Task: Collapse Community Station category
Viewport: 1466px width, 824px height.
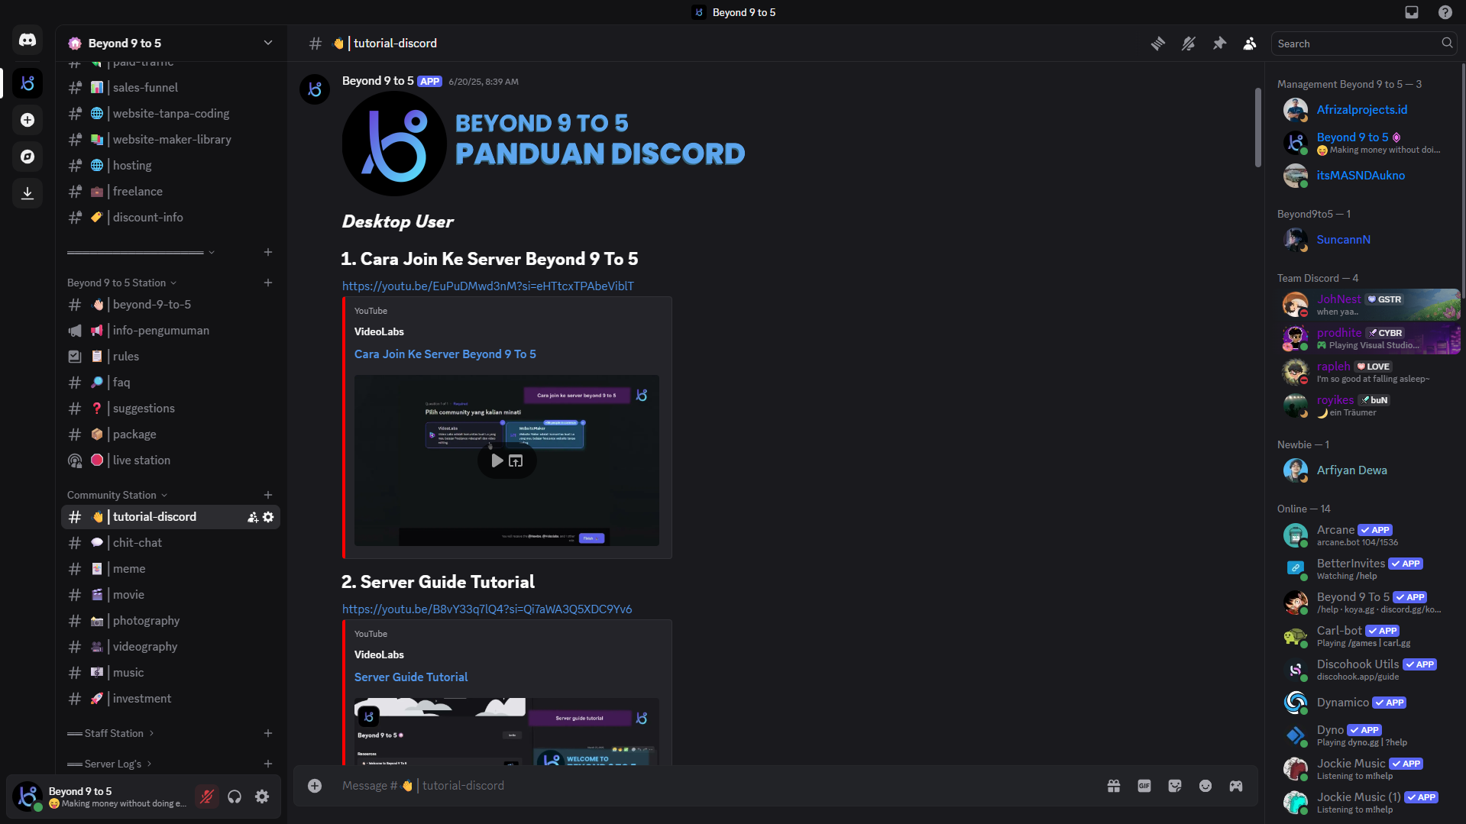Action: (118, 495)
